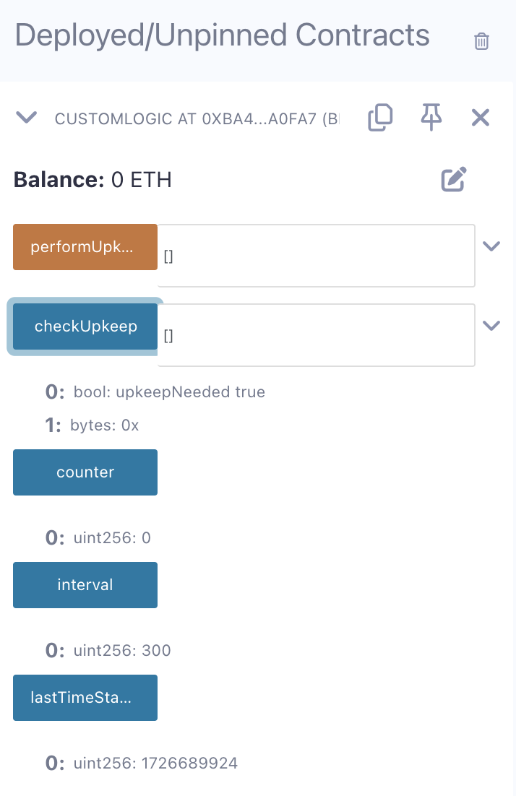The image size is (516, 796).
Task: Remove the CUSTOMLOGIC contract instance with X
Action: pyautogui.click(x=481, y=117)
